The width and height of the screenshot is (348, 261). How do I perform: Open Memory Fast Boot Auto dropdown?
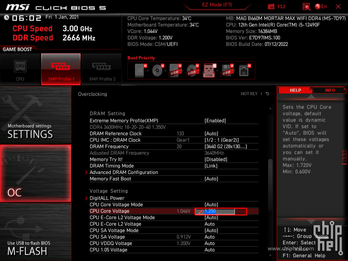point(211,179)
